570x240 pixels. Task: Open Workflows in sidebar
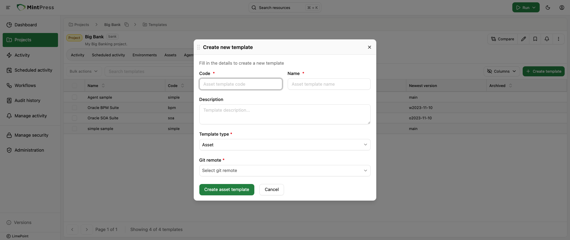(30, 85)
